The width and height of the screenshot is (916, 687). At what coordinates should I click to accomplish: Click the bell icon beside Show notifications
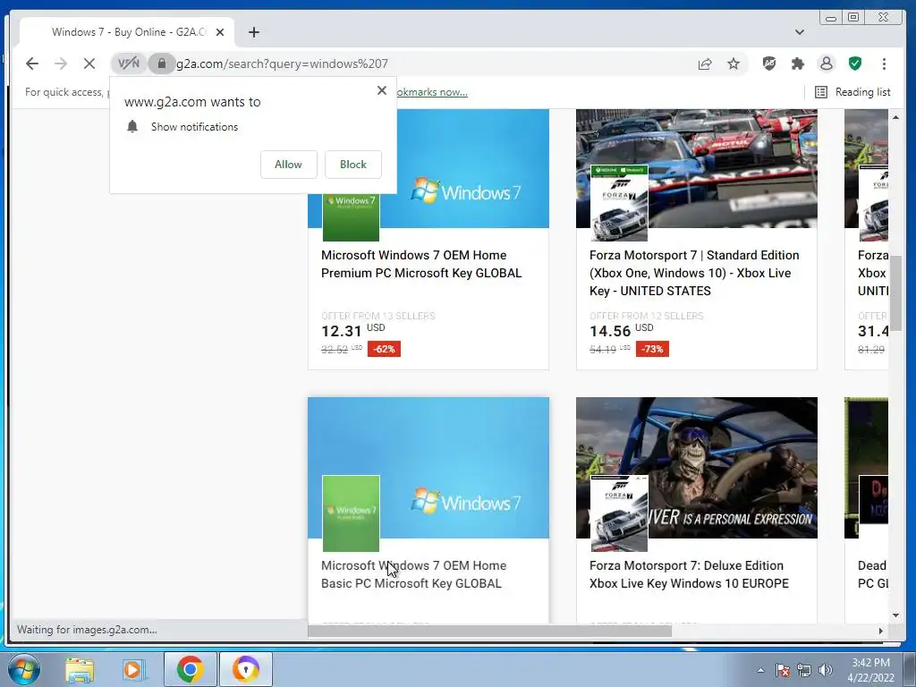(132, 127)
